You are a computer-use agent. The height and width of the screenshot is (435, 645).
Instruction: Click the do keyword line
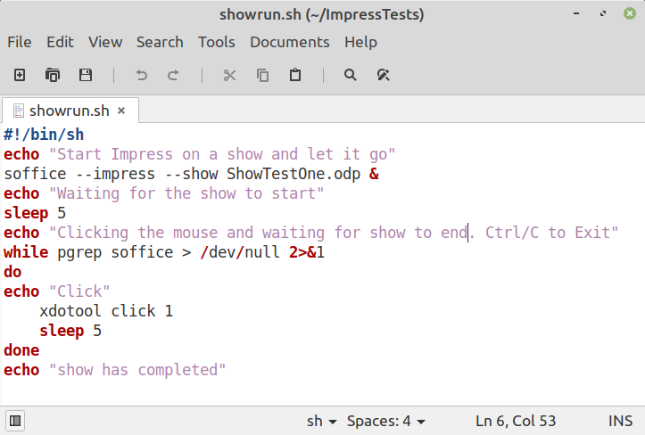[12, 272]
